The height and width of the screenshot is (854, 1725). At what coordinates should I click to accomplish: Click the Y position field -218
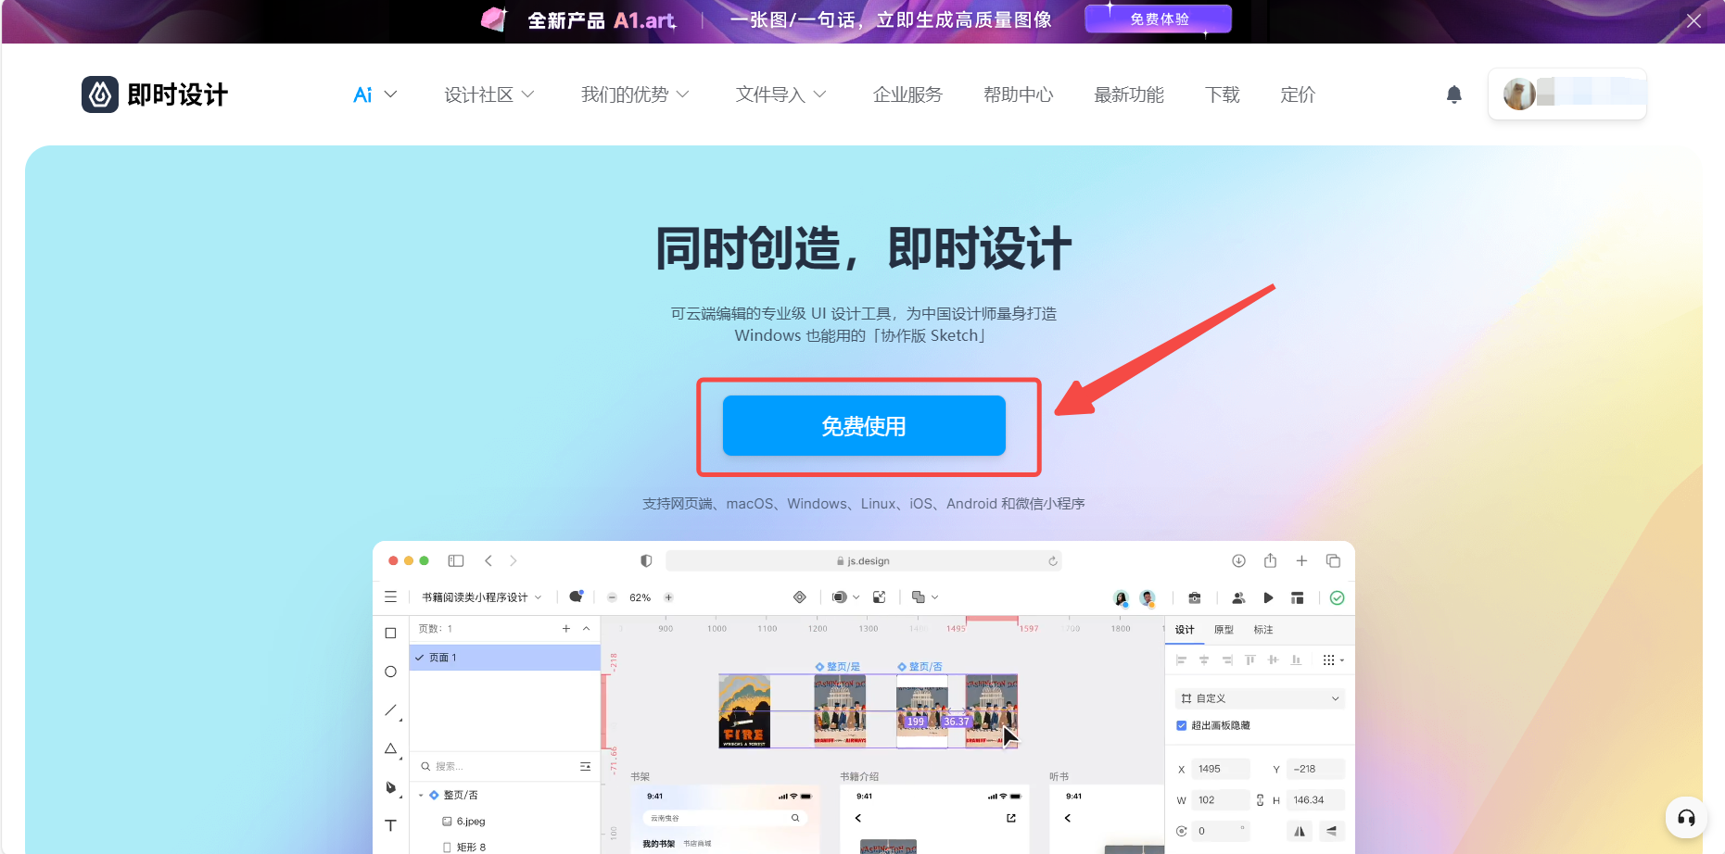[x=1315, y=769]
